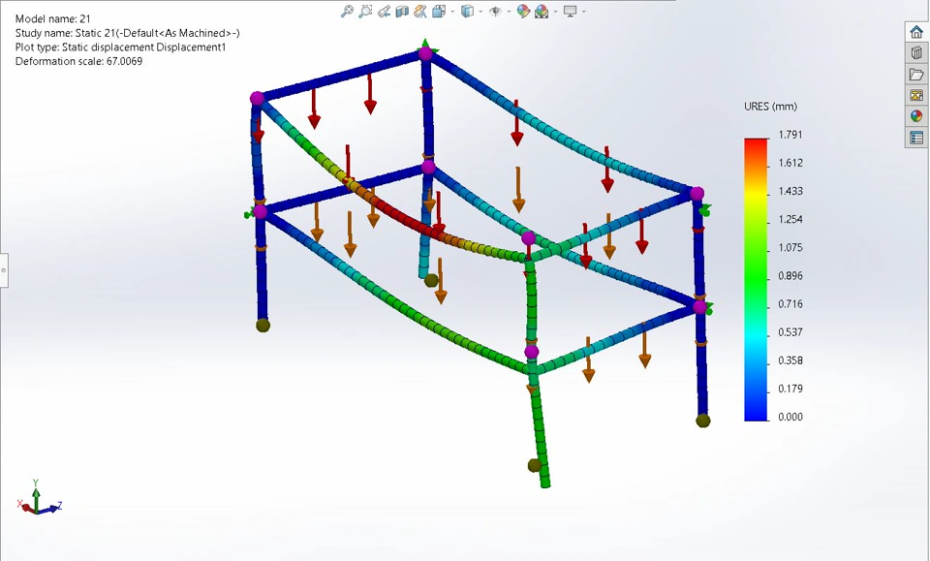Expand the Hide/Show Items dropdown arrow
The image size is (930, 561).
(x=509, y=12)
